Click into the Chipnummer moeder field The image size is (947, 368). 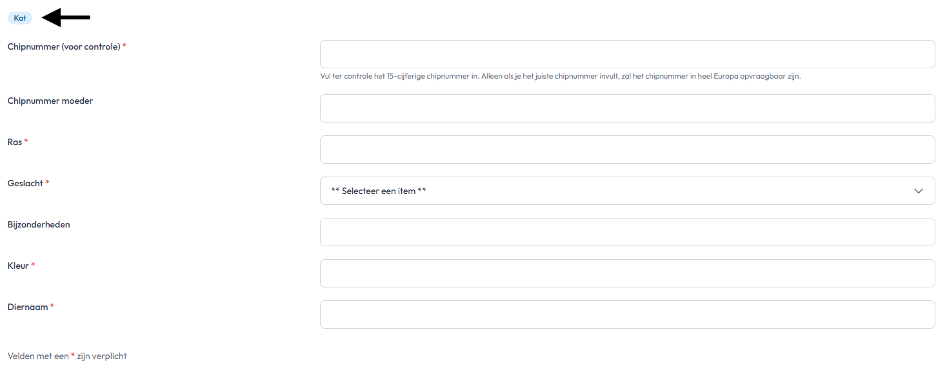click(x=627, y=108)
